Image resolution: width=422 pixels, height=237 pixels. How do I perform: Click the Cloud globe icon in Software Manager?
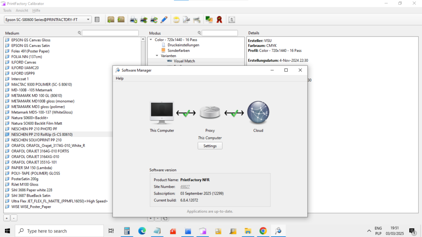(258, 112)
